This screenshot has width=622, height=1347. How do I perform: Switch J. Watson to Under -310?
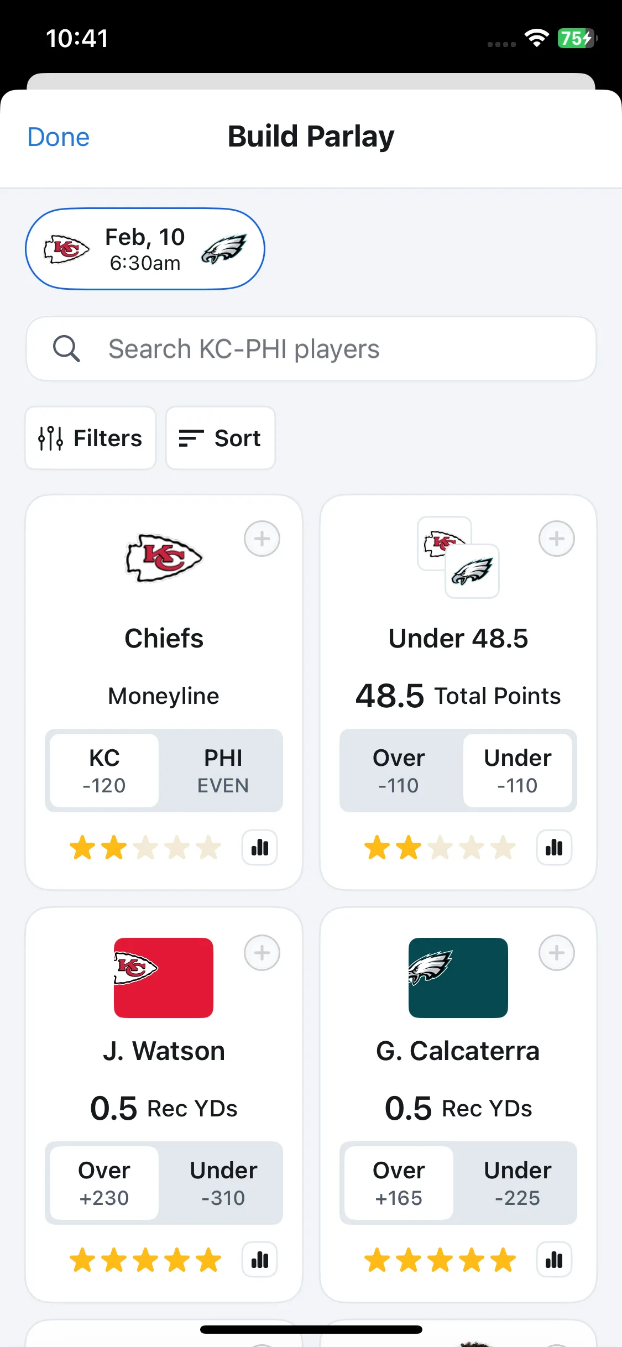[x=223, y=1183]
